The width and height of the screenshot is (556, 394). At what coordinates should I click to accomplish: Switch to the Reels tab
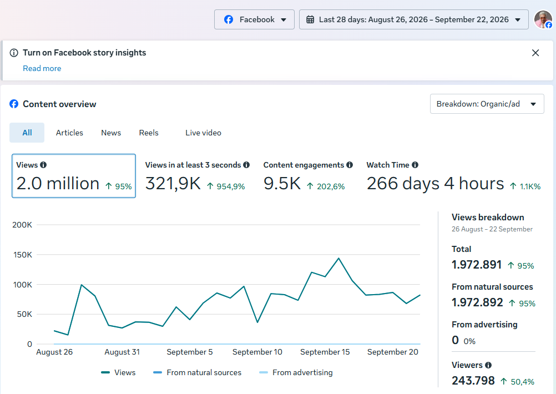pyautogui.click(x=149, y=133)
